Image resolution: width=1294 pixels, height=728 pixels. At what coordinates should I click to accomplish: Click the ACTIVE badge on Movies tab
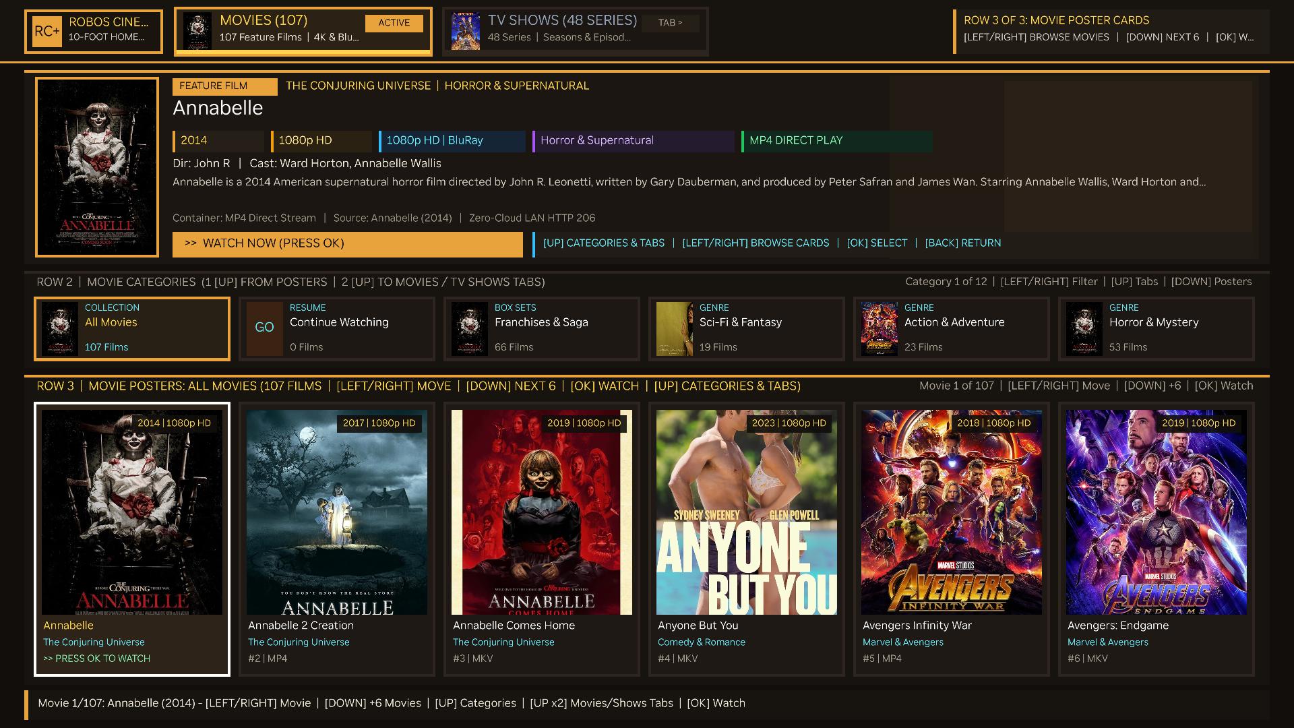pyautogui.click(x=394, y=23)
